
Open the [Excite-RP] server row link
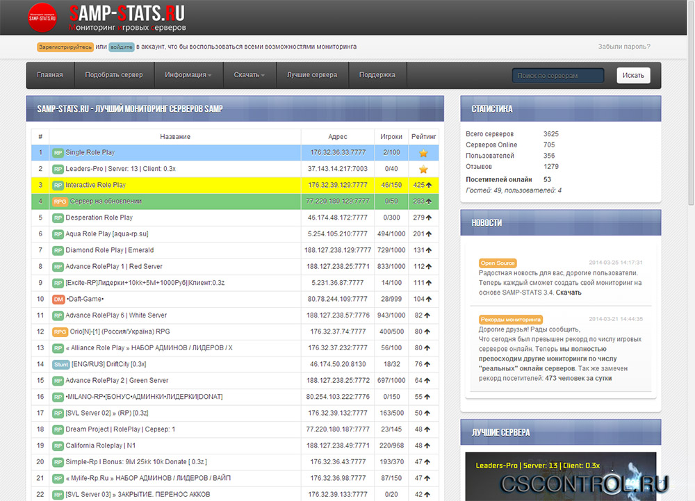145,283
